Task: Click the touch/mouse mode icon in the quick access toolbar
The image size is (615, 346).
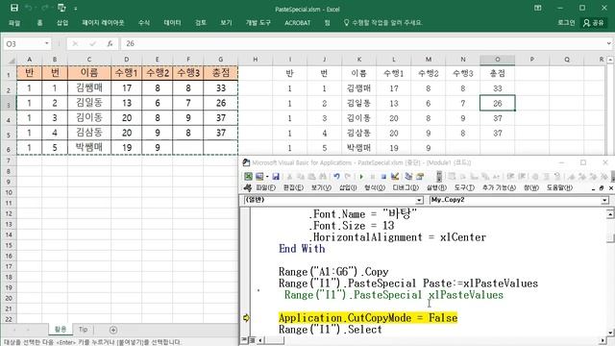Action: pyautogui.click(x=61, y=8)
